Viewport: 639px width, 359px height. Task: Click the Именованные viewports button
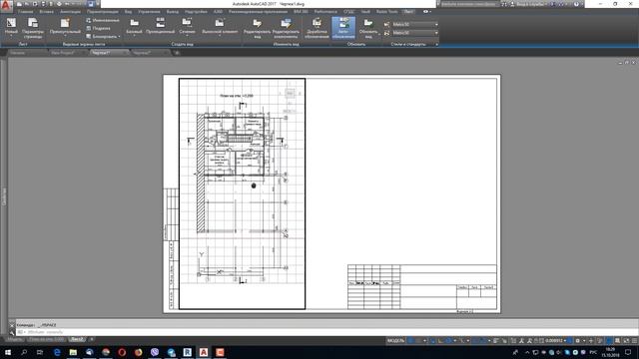coord(103,20)
